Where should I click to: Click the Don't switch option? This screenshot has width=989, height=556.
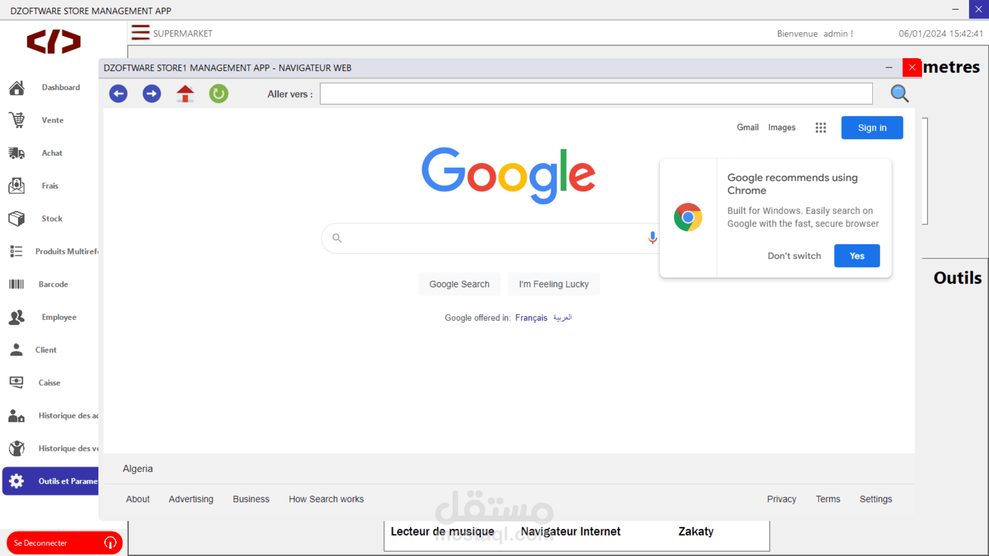[x=794, y=256]
